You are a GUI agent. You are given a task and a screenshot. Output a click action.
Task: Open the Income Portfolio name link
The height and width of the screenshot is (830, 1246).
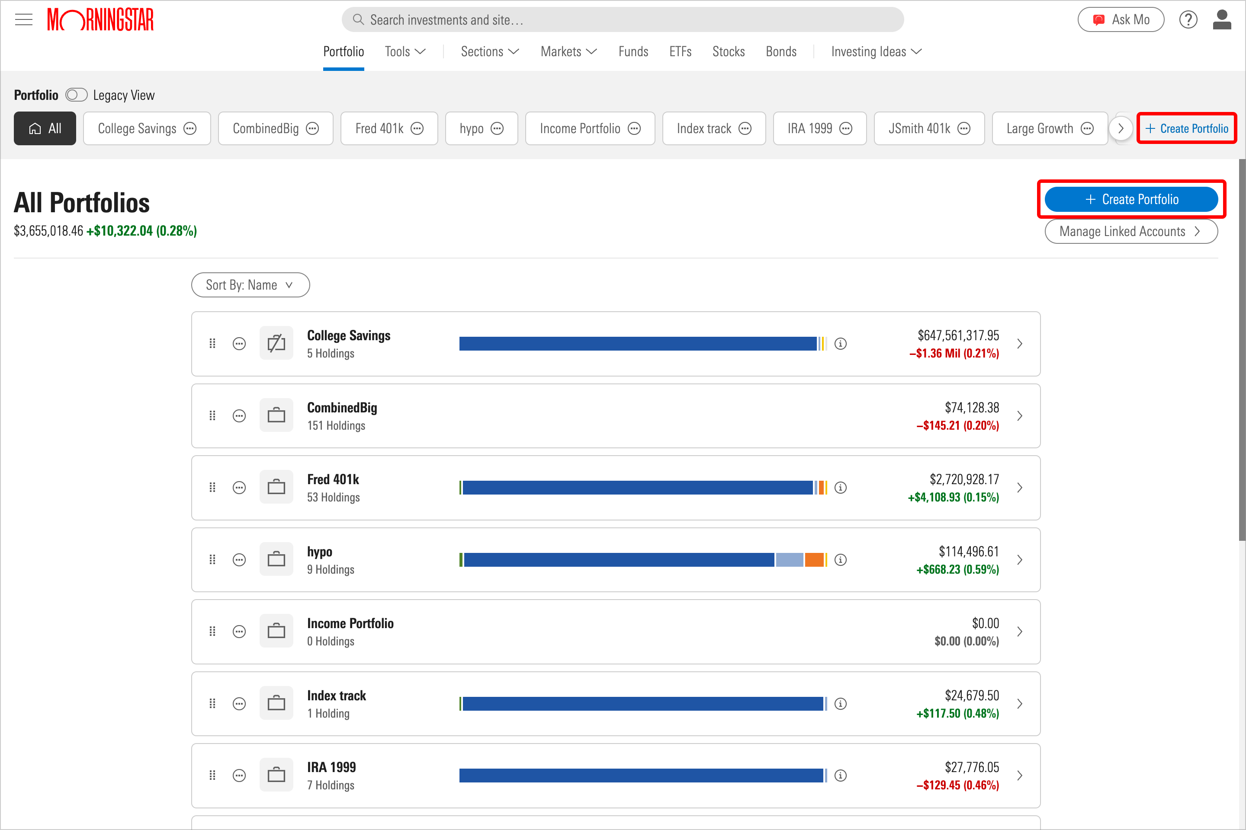point(351,623)
